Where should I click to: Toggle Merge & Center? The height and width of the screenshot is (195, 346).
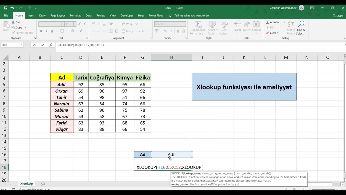(x=134, y=31)
